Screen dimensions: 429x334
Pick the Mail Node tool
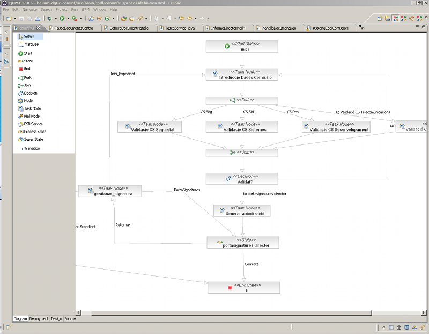(x=31, y=116)
